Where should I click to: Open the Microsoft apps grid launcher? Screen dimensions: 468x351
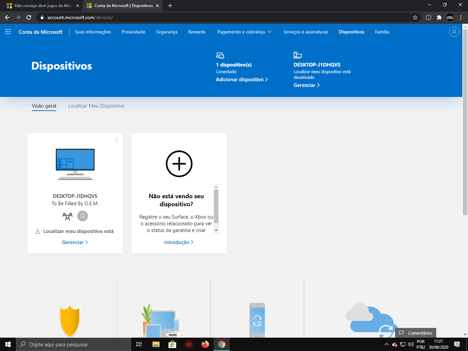click(x=8, y=32)
